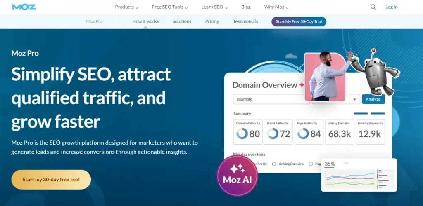
Task: Open the Testimonials section
Action: pyautogui.click(x=245, y=21)
